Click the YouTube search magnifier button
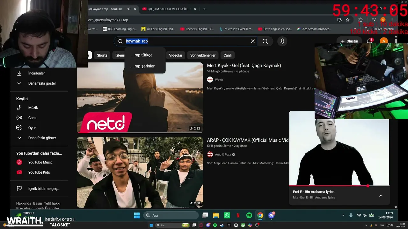The height and width of the screenshot is (229, 408). [265, 41]
